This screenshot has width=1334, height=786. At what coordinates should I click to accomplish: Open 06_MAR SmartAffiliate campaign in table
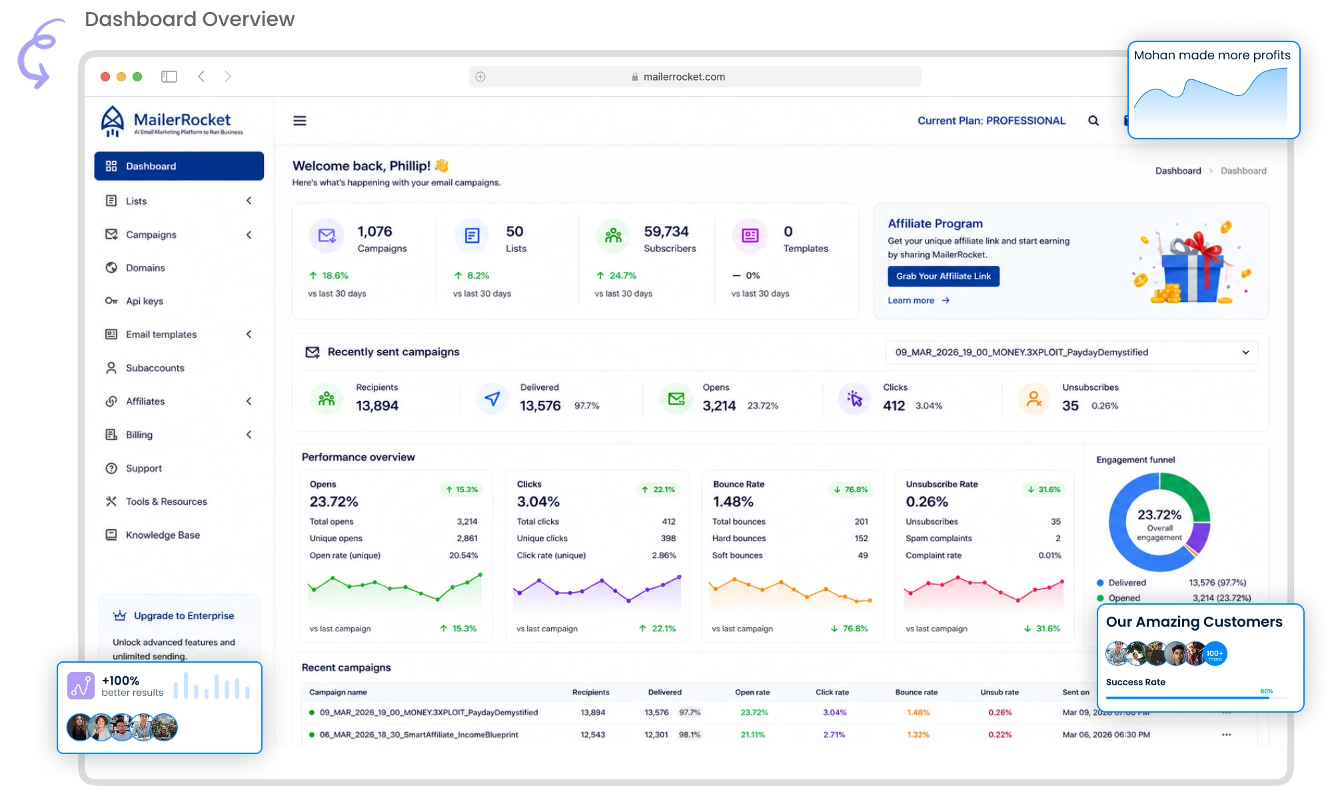(418, 735)
